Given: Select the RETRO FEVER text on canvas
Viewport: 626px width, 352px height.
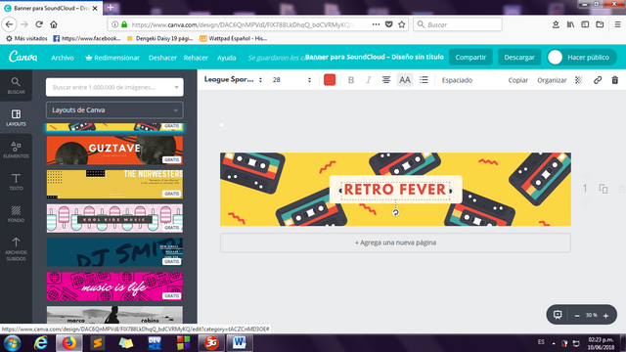Looking at the screenshot, I should (x=395, y=190).
